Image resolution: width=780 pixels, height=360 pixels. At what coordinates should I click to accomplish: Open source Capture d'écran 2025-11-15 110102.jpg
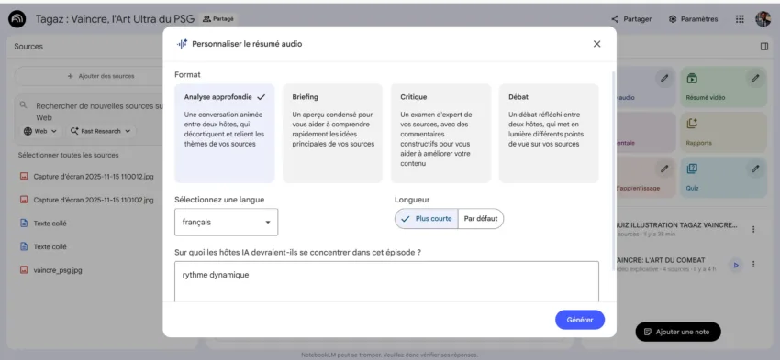(94, 200)
